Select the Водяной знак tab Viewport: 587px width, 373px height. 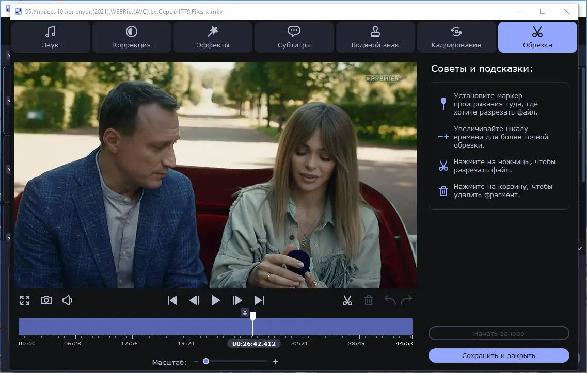(x=375, y=37)
